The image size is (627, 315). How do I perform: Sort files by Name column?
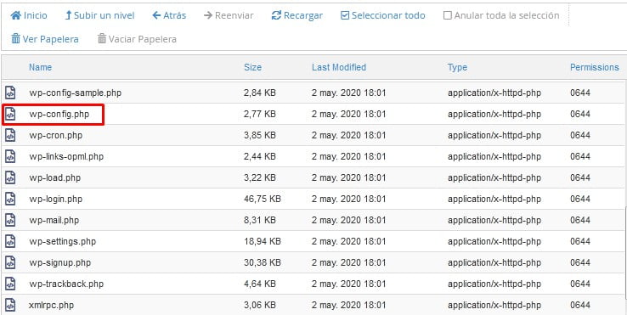(x=41, y=67)
